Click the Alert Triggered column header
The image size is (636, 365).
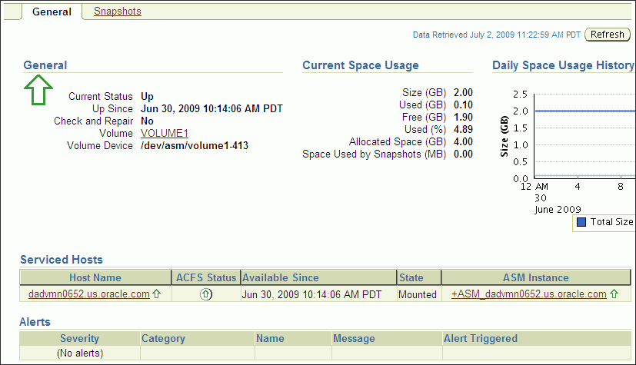coord(537,338)
